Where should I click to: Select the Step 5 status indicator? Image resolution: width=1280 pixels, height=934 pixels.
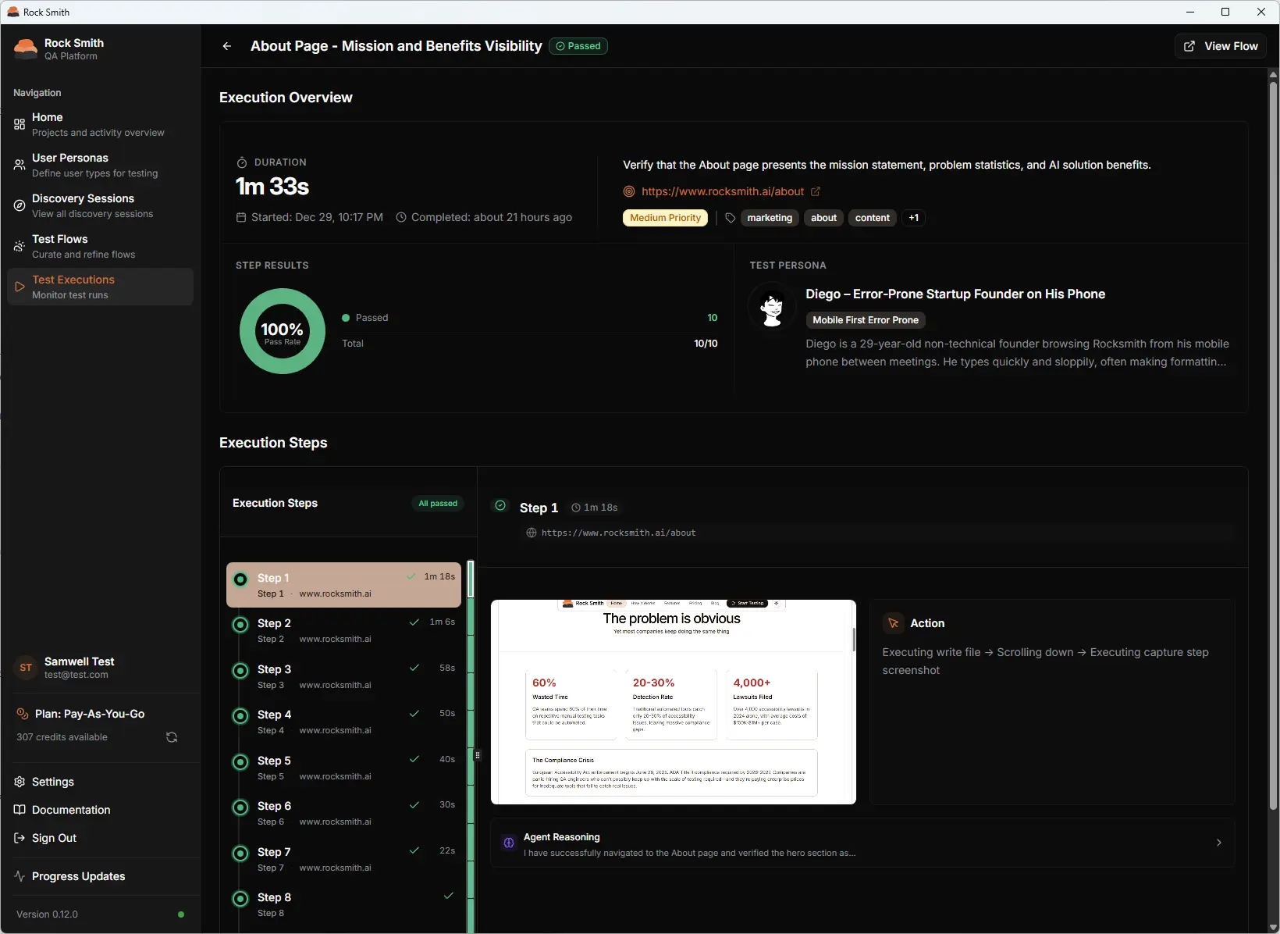(x=240, y=762)
